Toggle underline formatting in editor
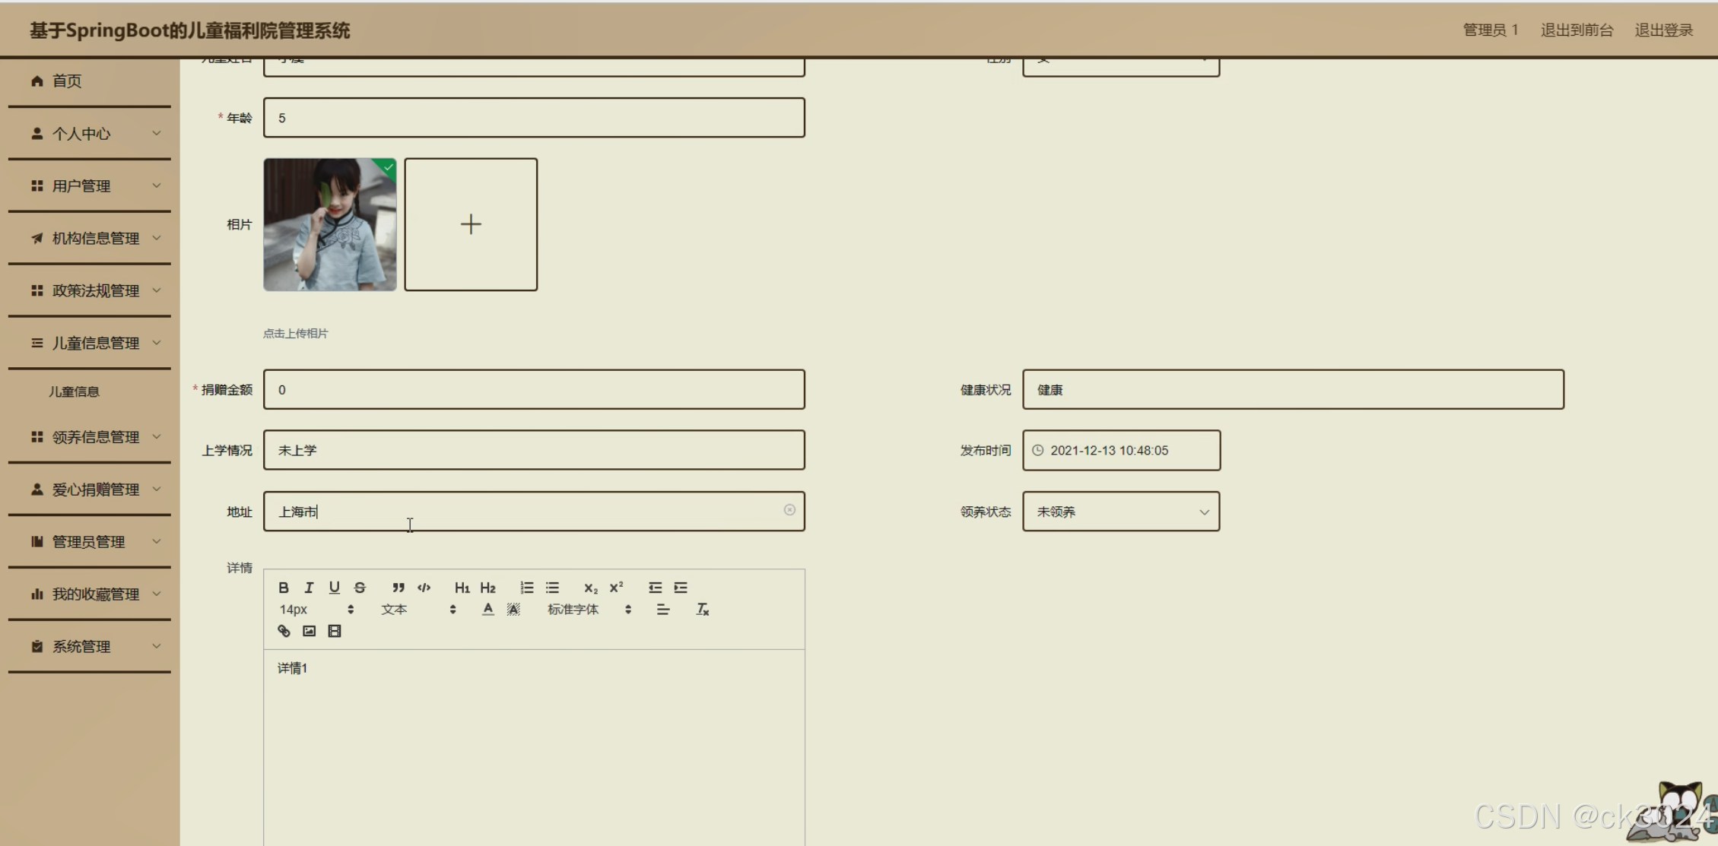1718x846 pixels. [334, 588]
